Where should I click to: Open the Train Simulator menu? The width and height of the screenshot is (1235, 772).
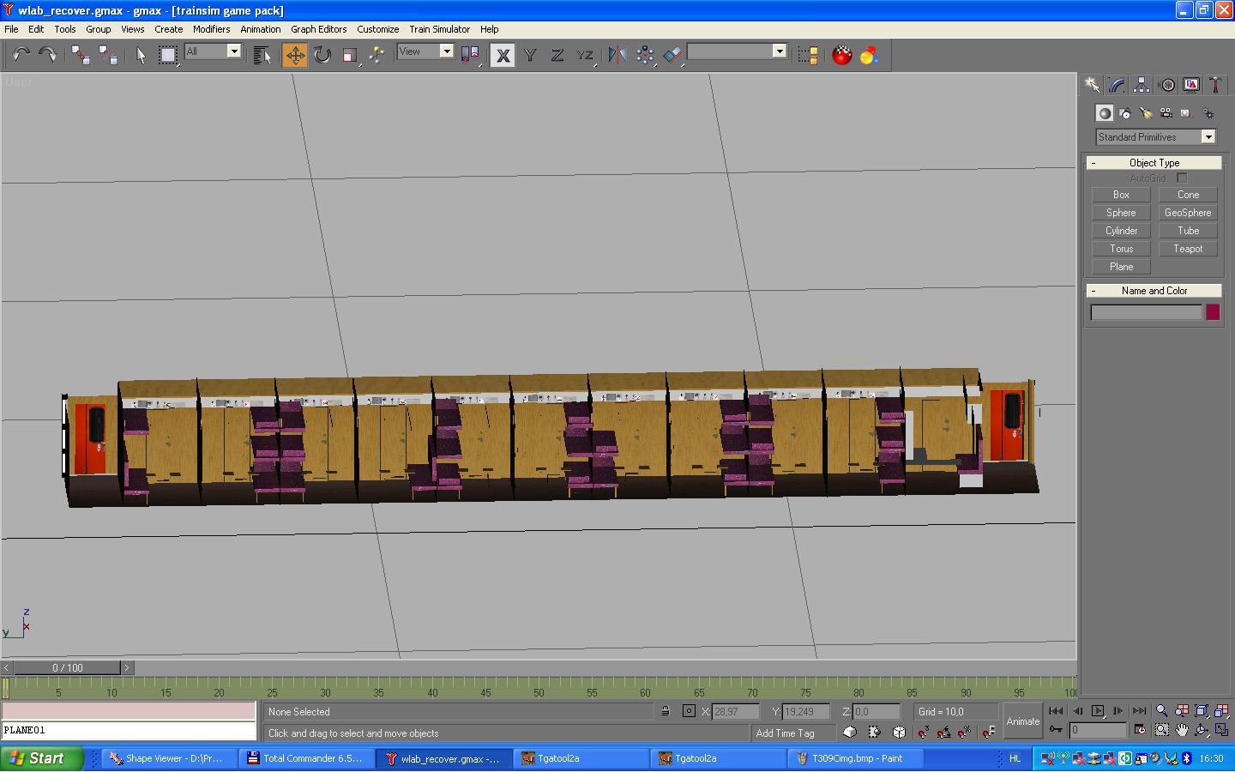coord(439,29)
